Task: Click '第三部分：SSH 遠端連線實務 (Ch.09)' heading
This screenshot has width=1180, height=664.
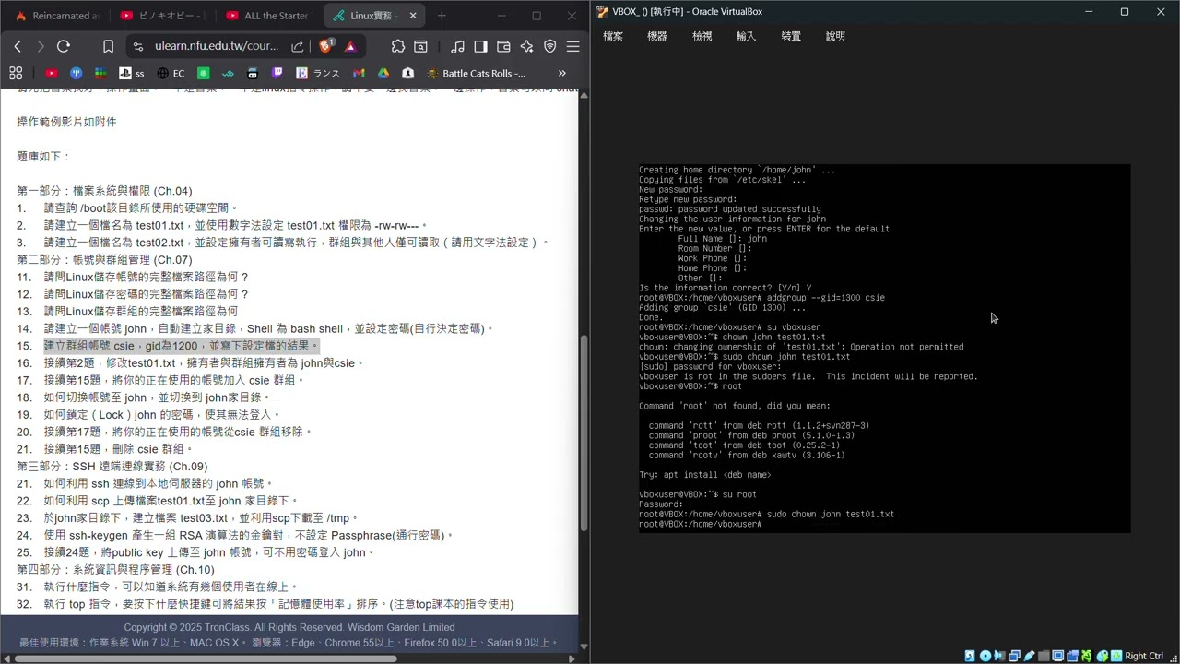Action: coord(112,467)
